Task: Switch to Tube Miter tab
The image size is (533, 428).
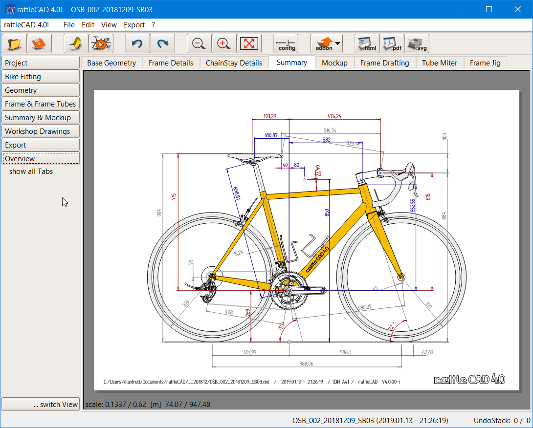Action: click(x=440, y=63)
